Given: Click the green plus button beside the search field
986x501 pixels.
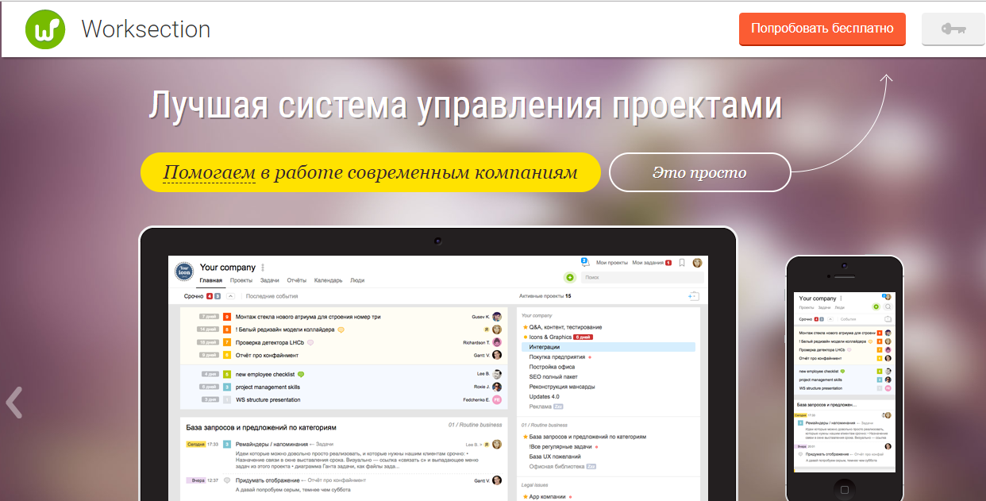Looking at the screenshot, I should click(x=570, y=276).
